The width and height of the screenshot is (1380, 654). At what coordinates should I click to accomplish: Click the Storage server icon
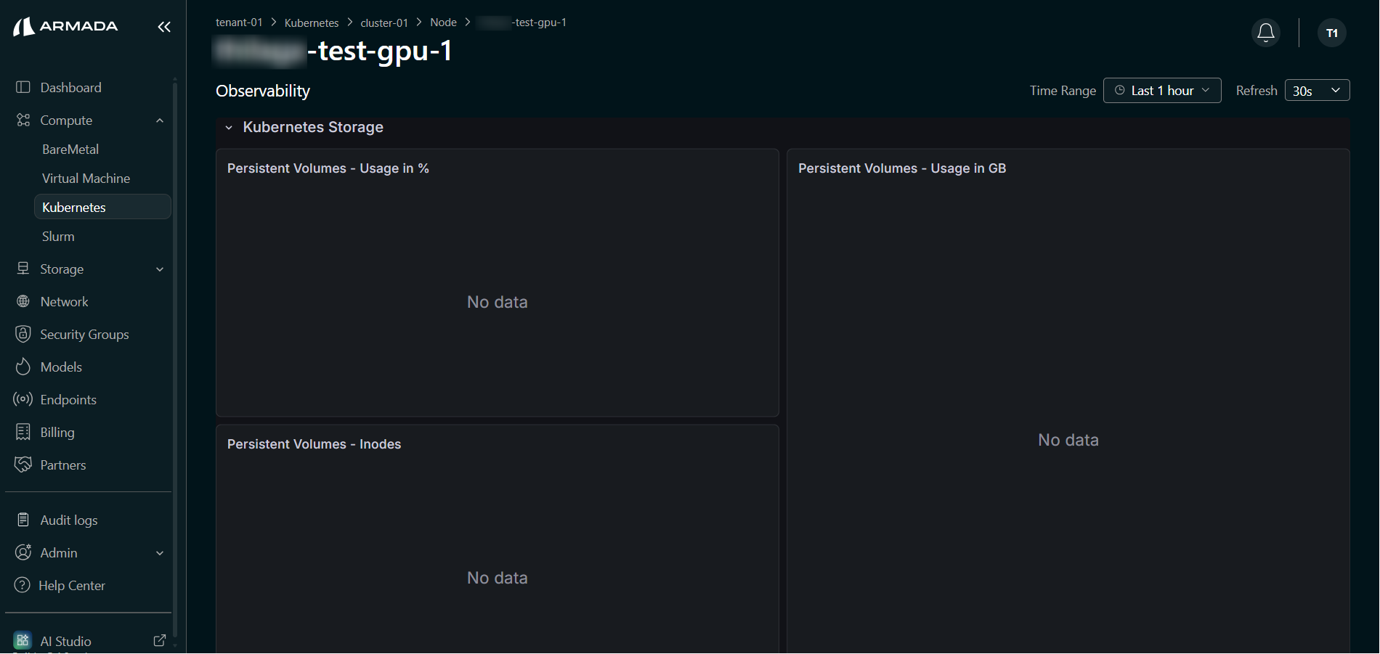[x=23, y=269]
